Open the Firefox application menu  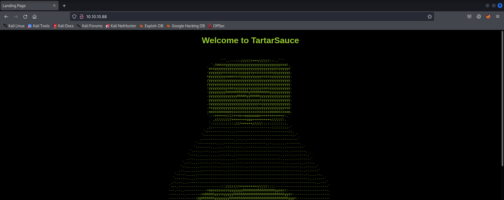[x=498, y=16]
